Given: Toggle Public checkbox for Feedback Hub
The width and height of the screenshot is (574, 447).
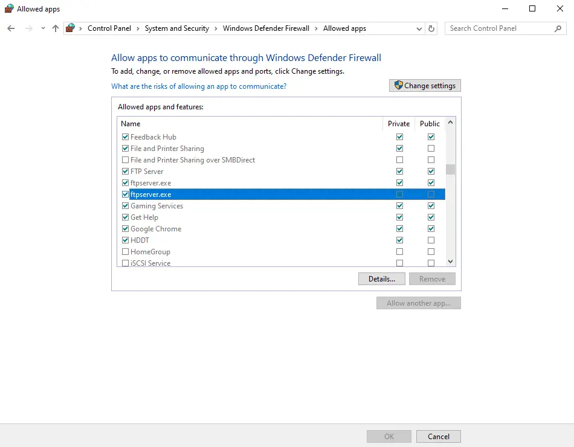Looking at the screenshot, I should 431,137.
